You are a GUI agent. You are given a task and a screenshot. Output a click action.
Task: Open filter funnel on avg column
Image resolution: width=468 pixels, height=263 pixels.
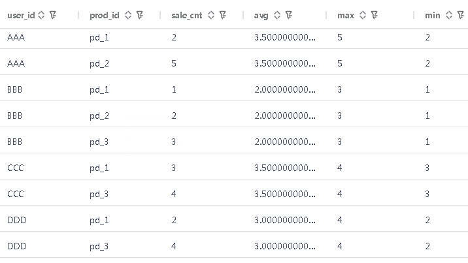tap(288, 15)
